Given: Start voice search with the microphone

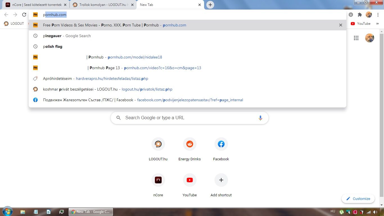Looking at the screenshot, I should (260, 118).
